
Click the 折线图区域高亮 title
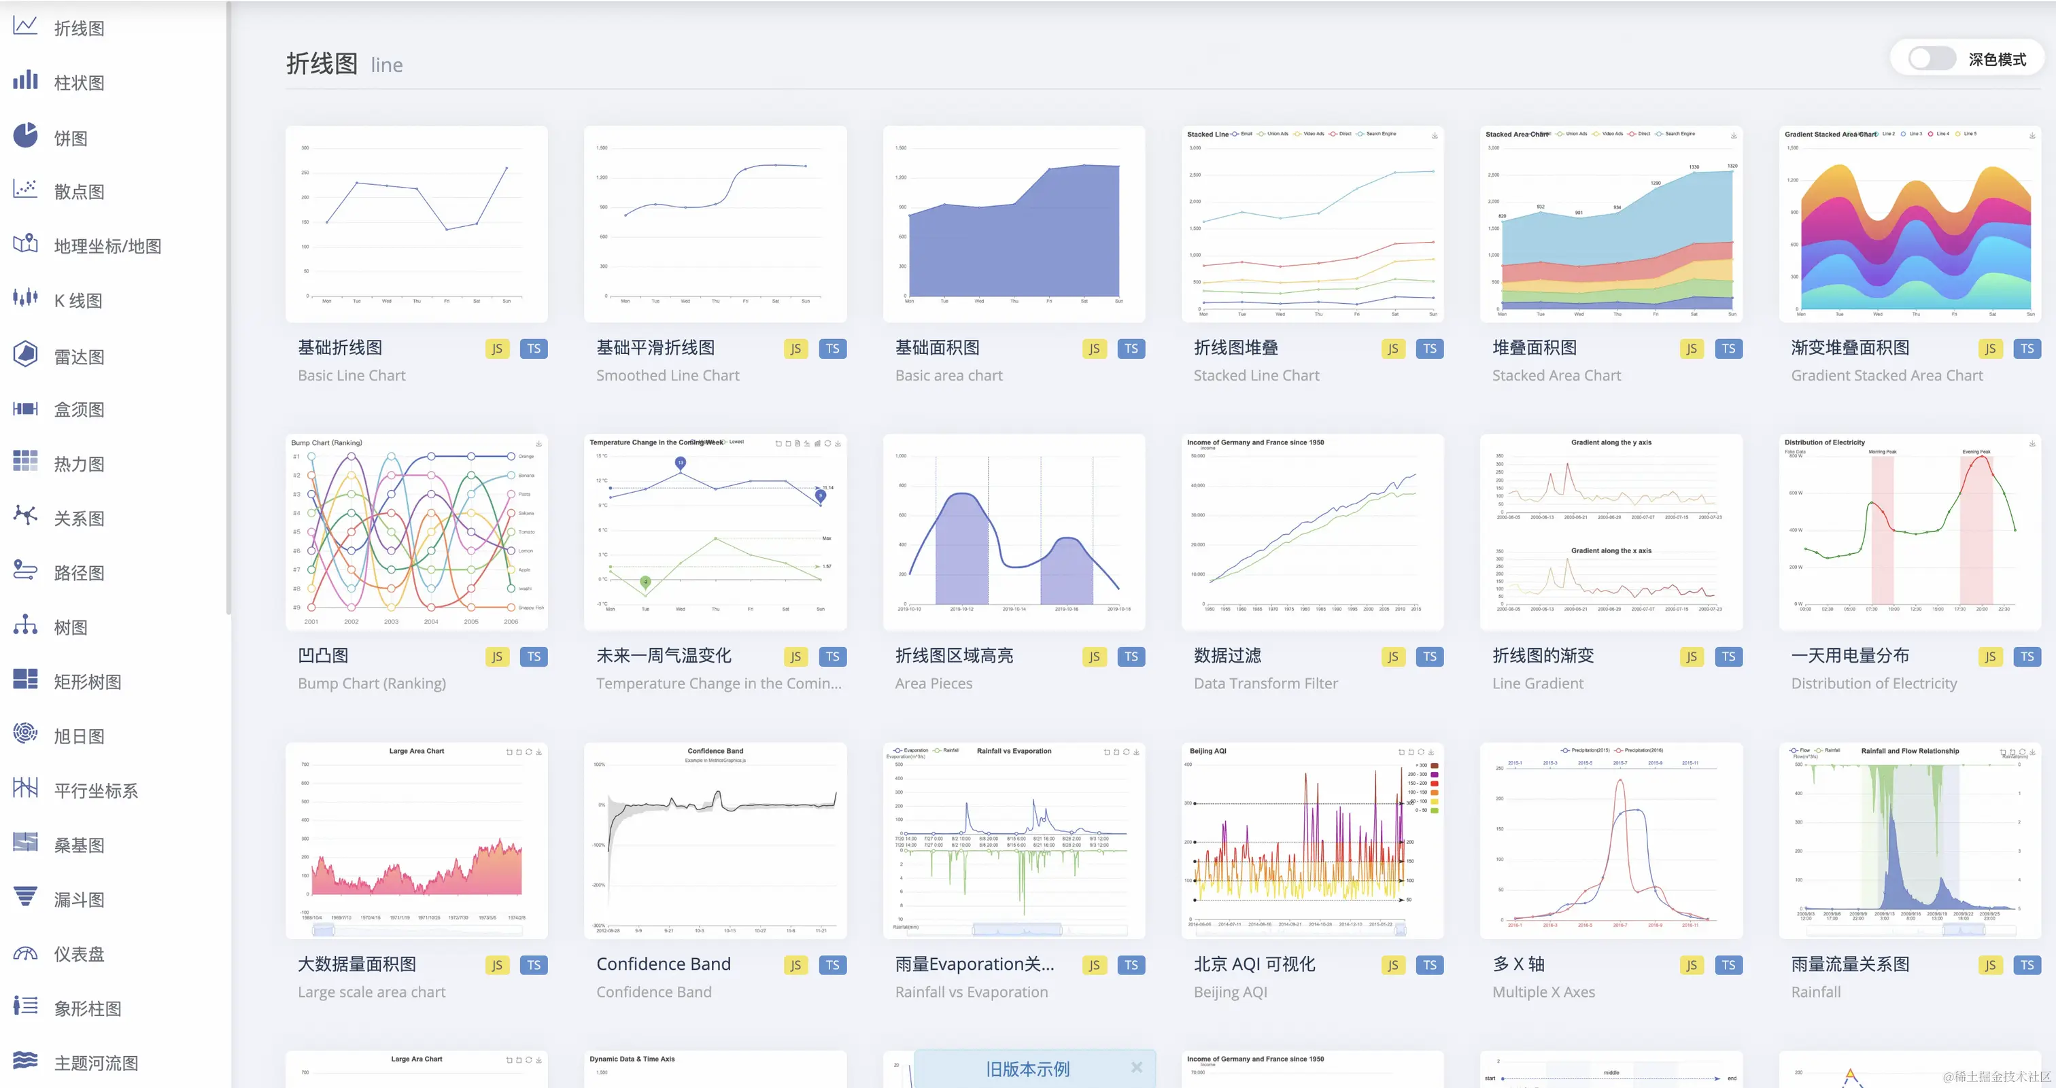tap(954, 656)
